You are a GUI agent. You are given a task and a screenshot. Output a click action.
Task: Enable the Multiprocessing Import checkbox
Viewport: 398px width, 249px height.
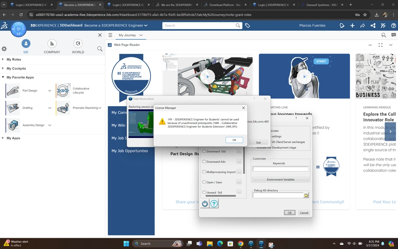coord(204,172)
